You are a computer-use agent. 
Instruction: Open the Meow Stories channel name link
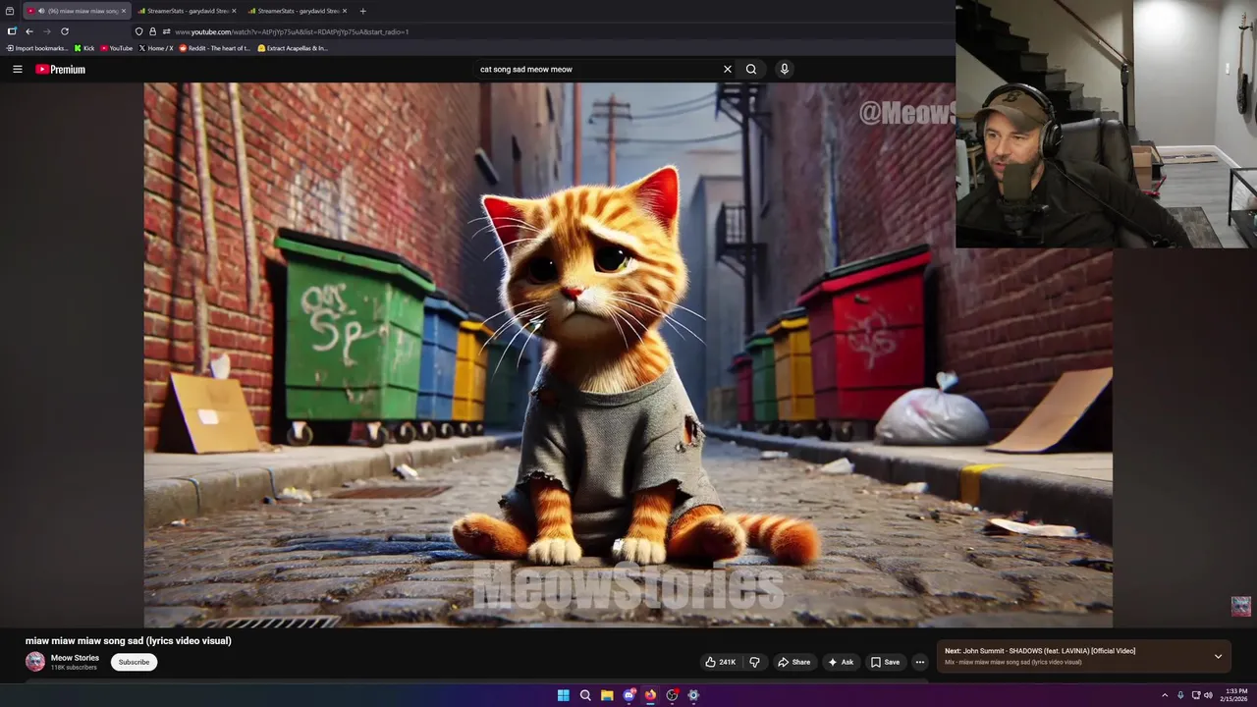coord(75,658)
